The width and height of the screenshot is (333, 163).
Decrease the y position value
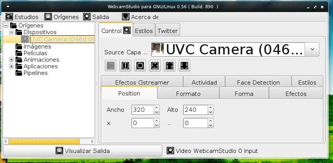(210, 125)
